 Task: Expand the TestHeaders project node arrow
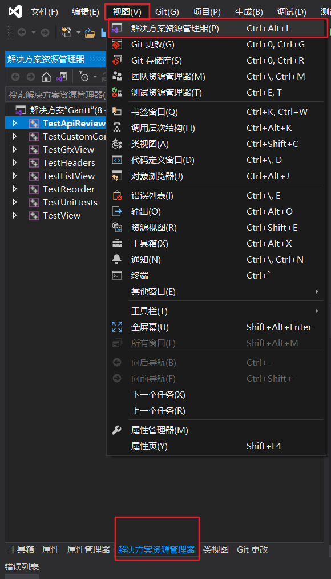(x=15, y=162)
